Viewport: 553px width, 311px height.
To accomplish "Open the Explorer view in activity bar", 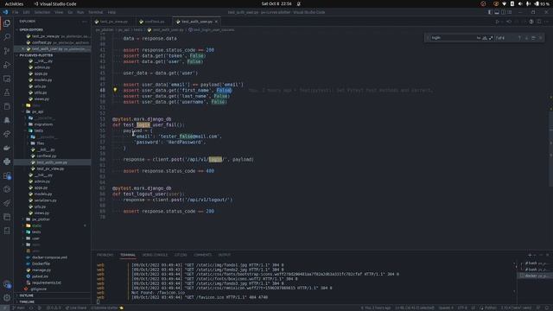I will pos(7,23).
